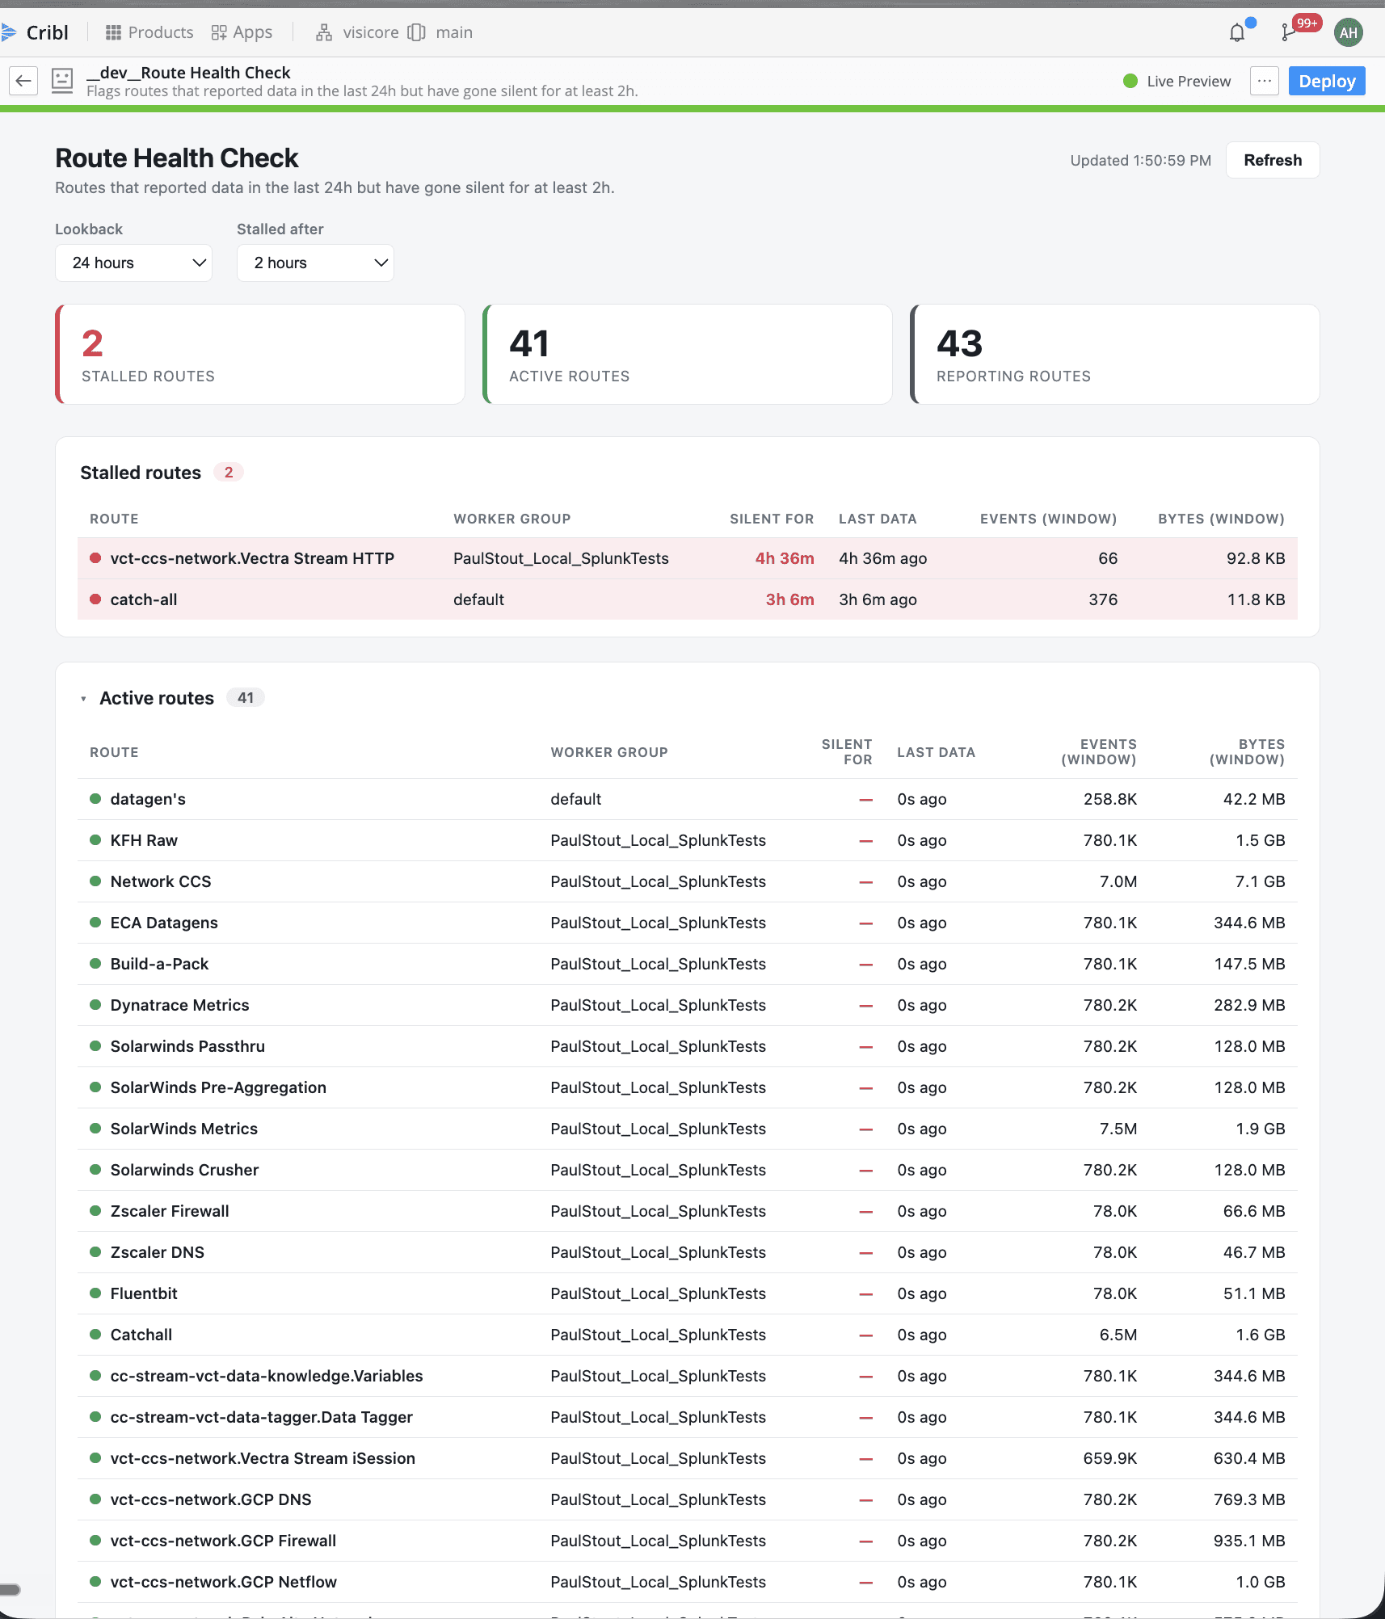Click the Refresh button

coord(1273,160)
